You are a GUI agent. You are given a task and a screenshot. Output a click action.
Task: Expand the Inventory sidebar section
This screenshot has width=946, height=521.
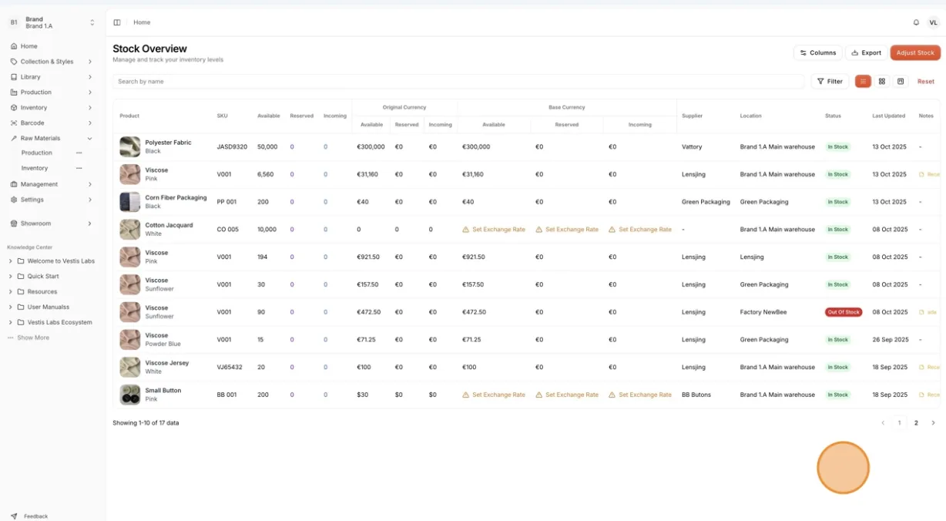52,108
